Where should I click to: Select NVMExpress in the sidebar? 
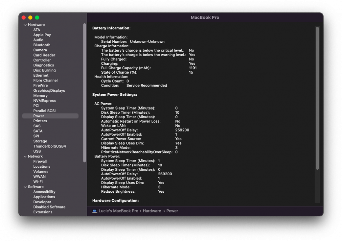click(44, 101)
